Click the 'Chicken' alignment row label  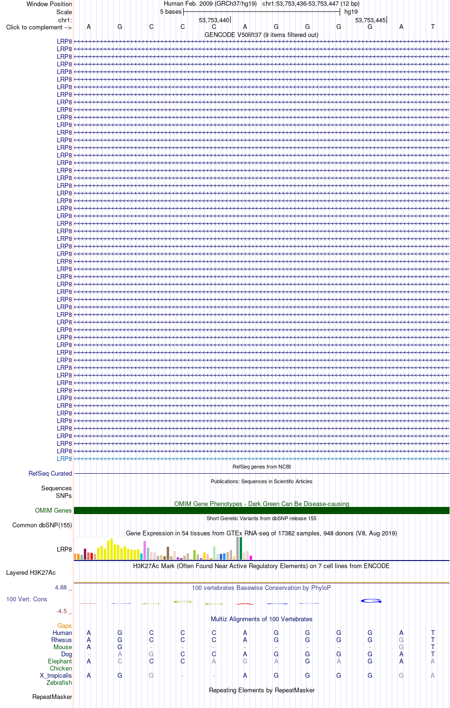tap(61, 668)
